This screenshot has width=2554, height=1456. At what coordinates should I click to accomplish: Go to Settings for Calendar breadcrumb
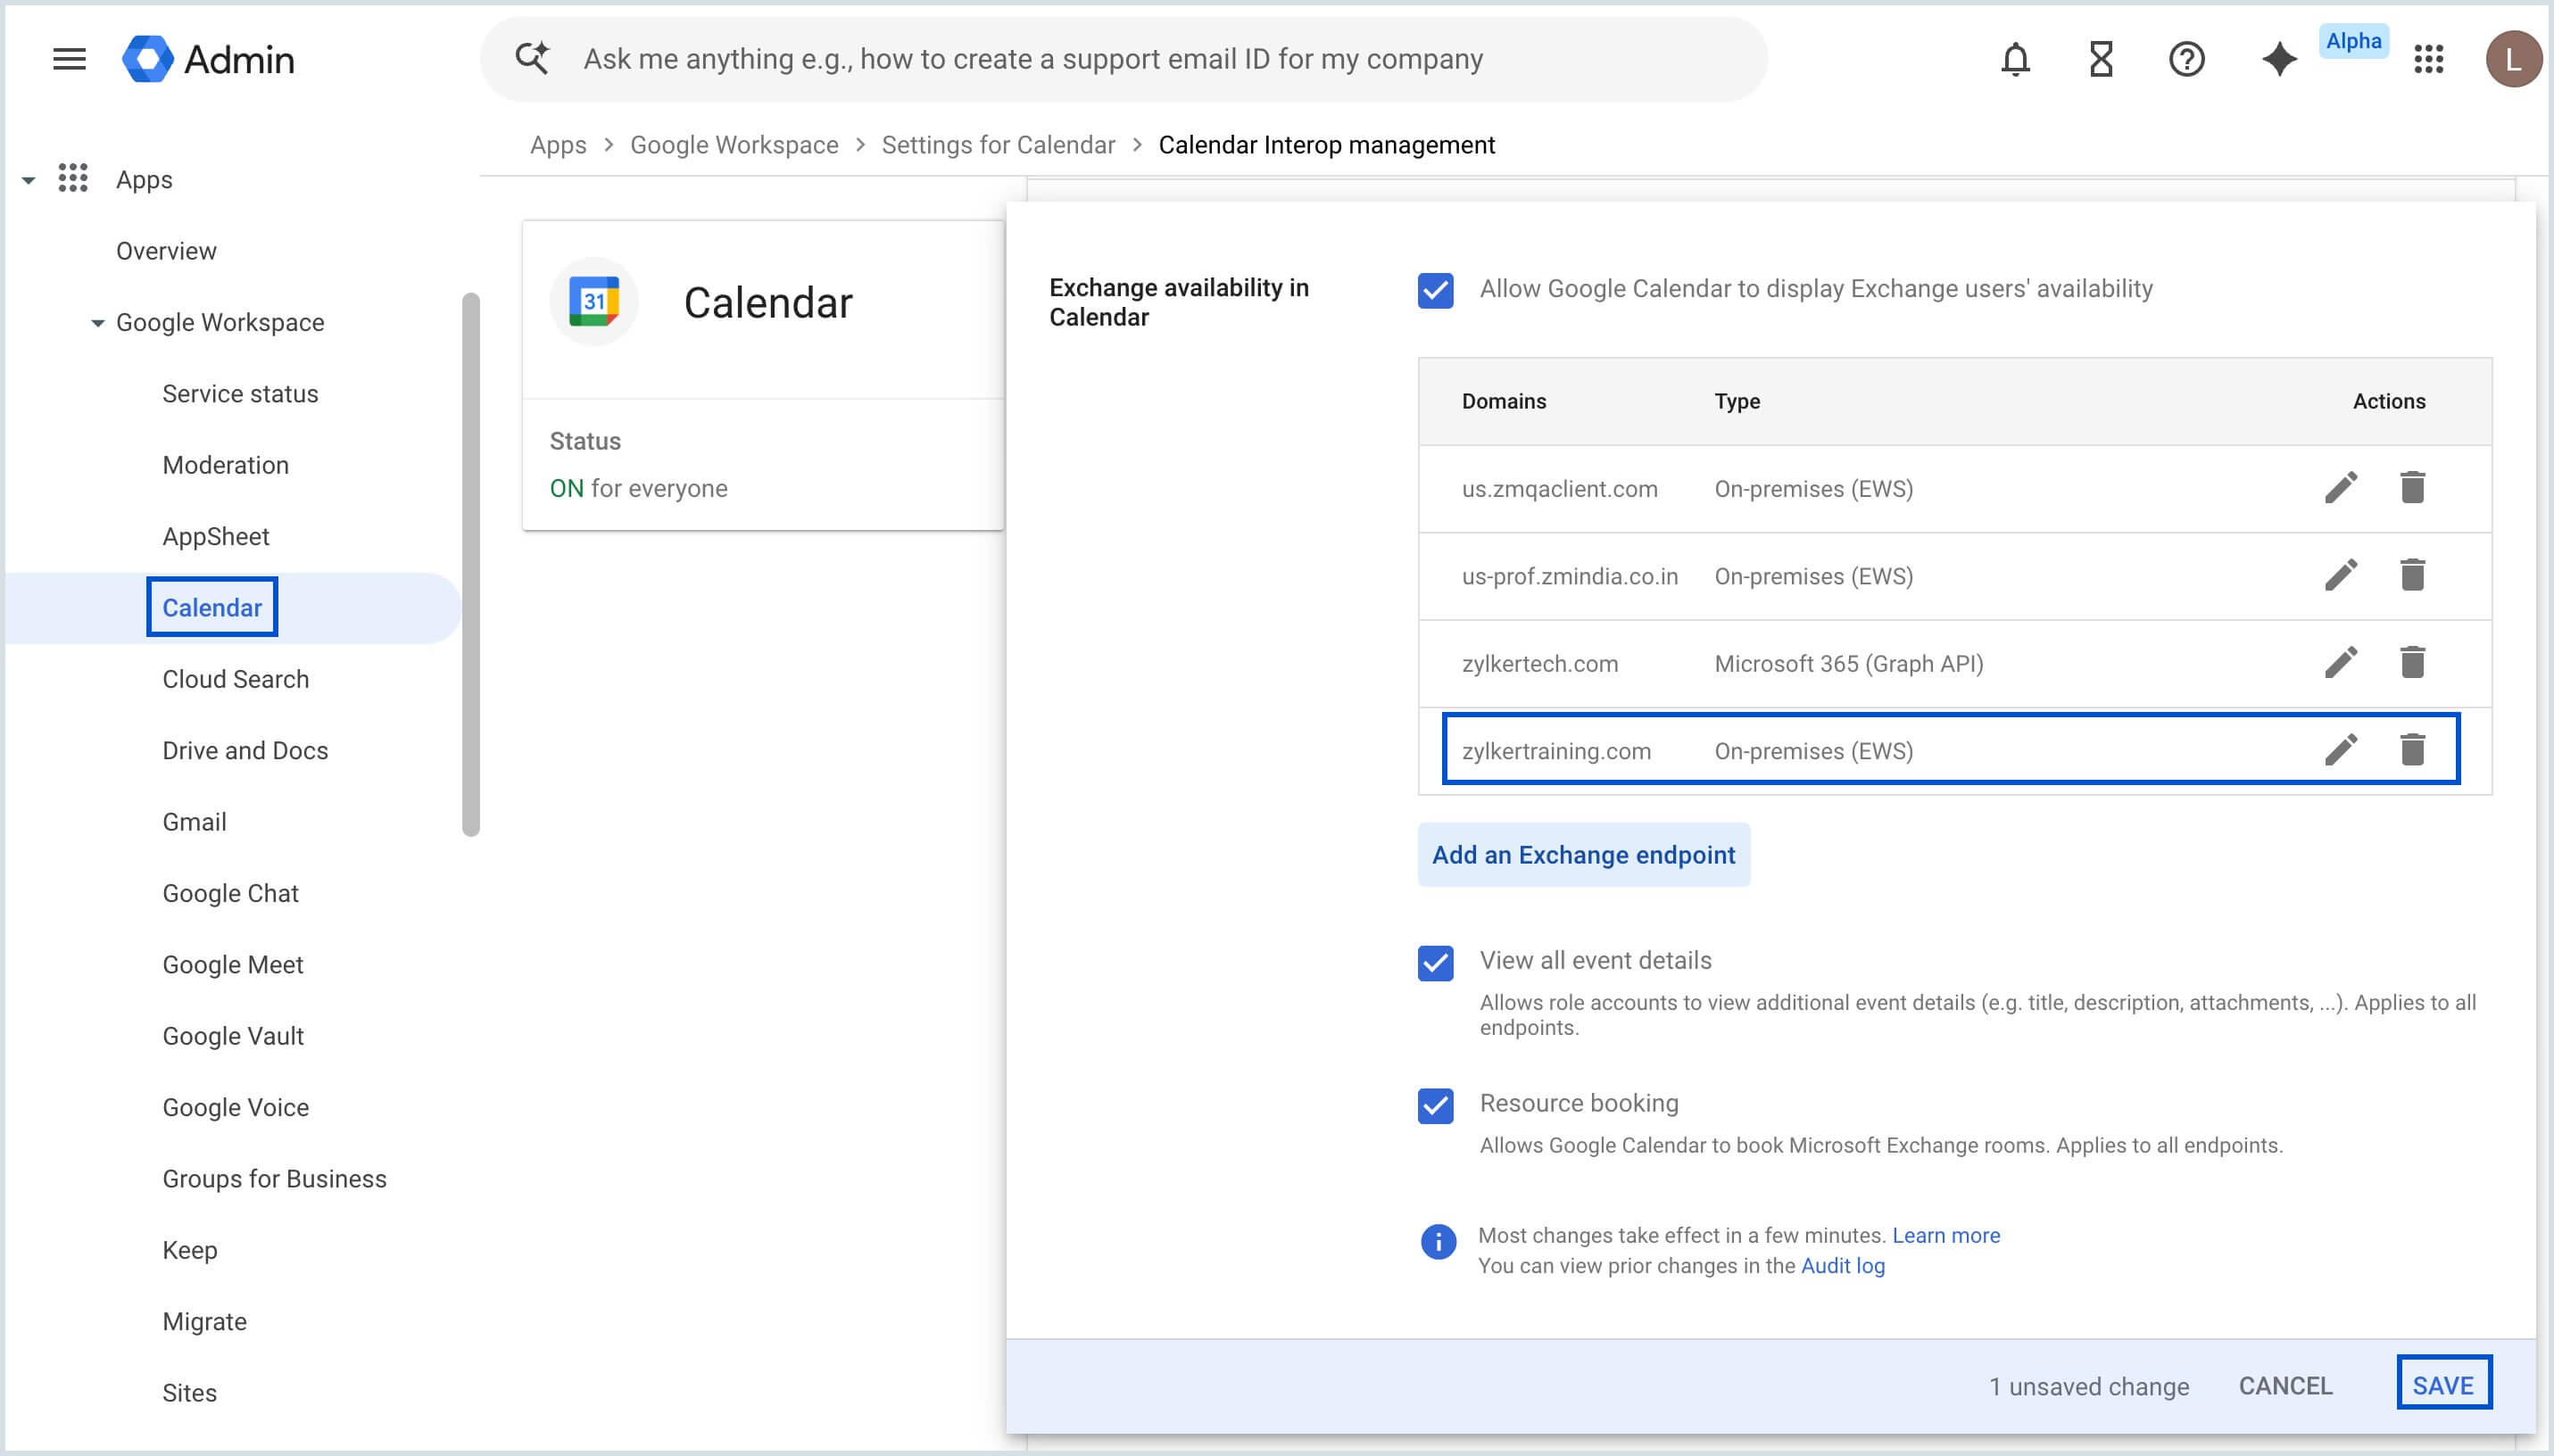[x=998, y=145]
